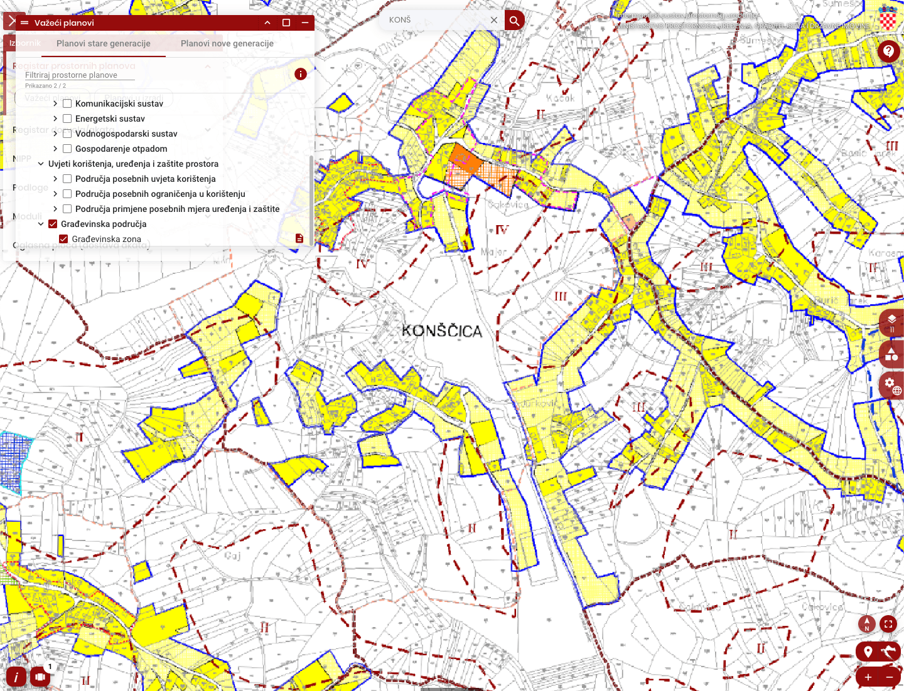This screenshot has width=904, height=691.
Task: Zoom to full Croatia extent
Action: 889,651
